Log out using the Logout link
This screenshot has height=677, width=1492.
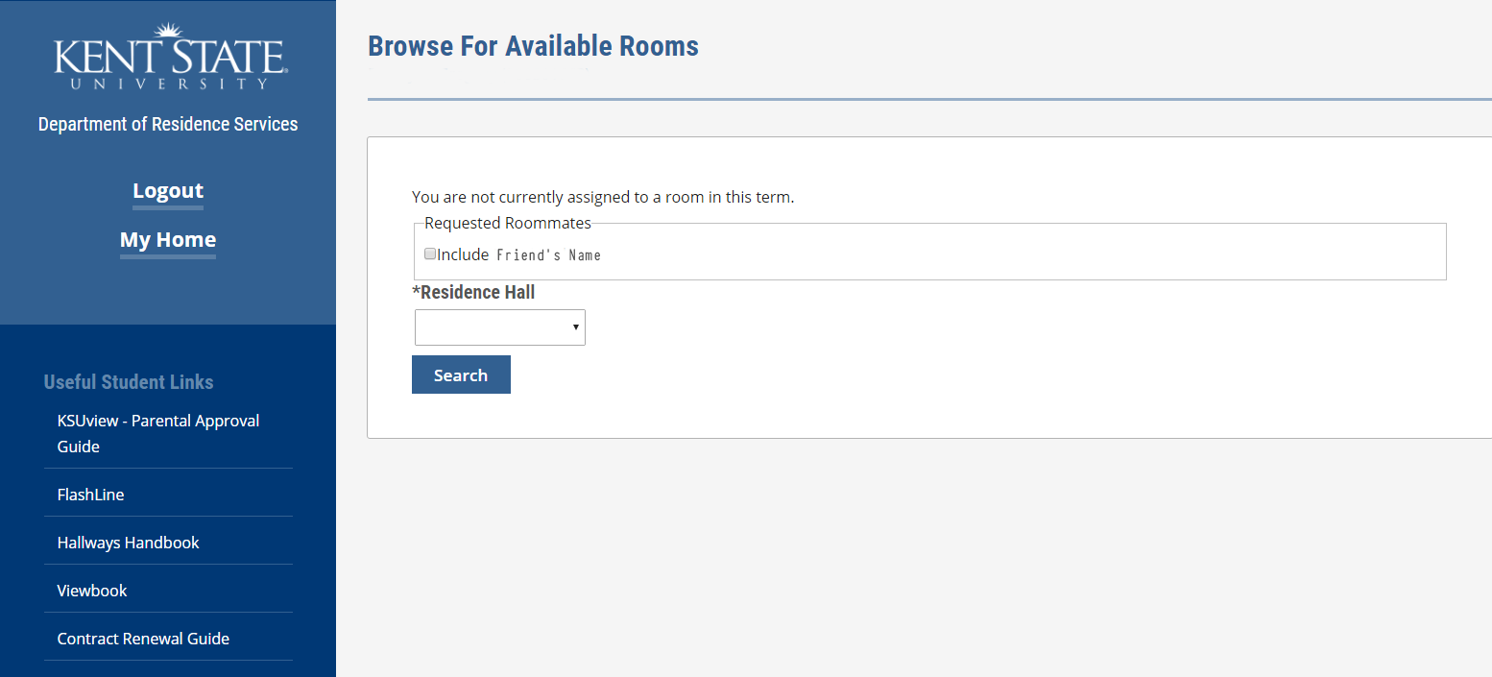click(168, 191)
